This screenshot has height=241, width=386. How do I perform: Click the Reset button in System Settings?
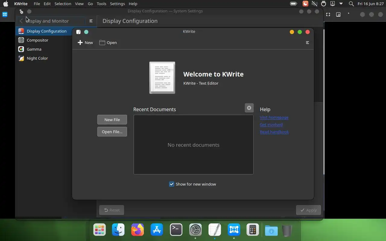pyautogui.click(x=112, y=210)
